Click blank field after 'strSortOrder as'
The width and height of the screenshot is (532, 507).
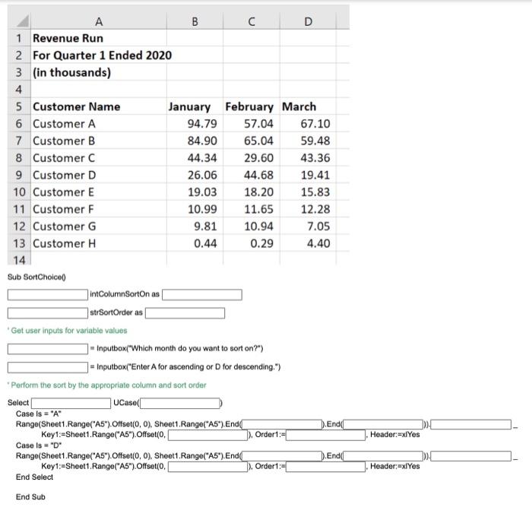tap(185, 313)
